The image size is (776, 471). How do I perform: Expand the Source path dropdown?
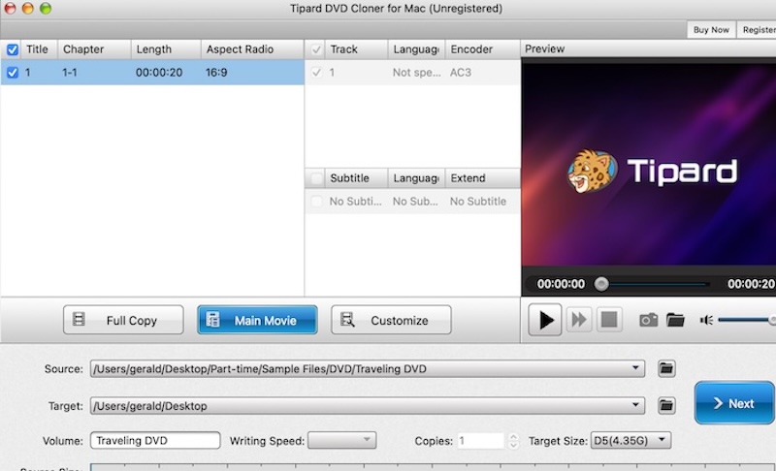[x=635, y=368]
